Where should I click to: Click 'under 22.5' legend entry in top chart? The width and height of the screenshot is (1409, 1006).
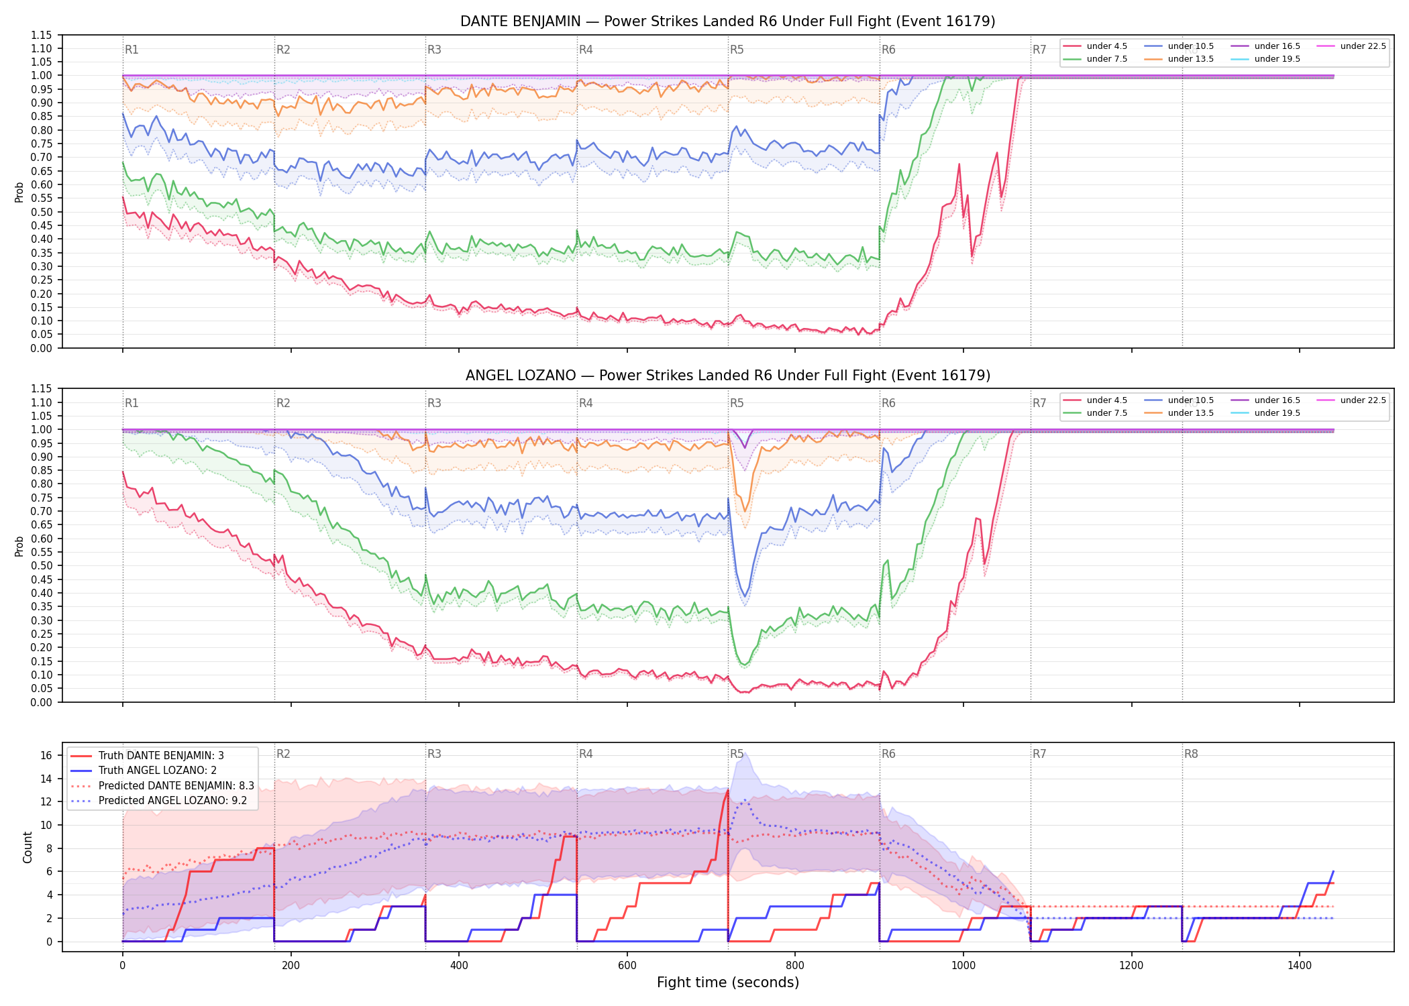coord(1352,46)
